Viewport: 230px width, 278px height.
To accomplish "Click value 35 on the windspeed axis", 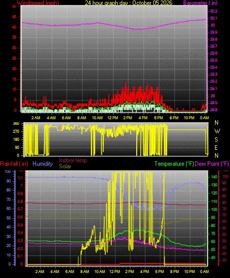I will click(14, 38).
